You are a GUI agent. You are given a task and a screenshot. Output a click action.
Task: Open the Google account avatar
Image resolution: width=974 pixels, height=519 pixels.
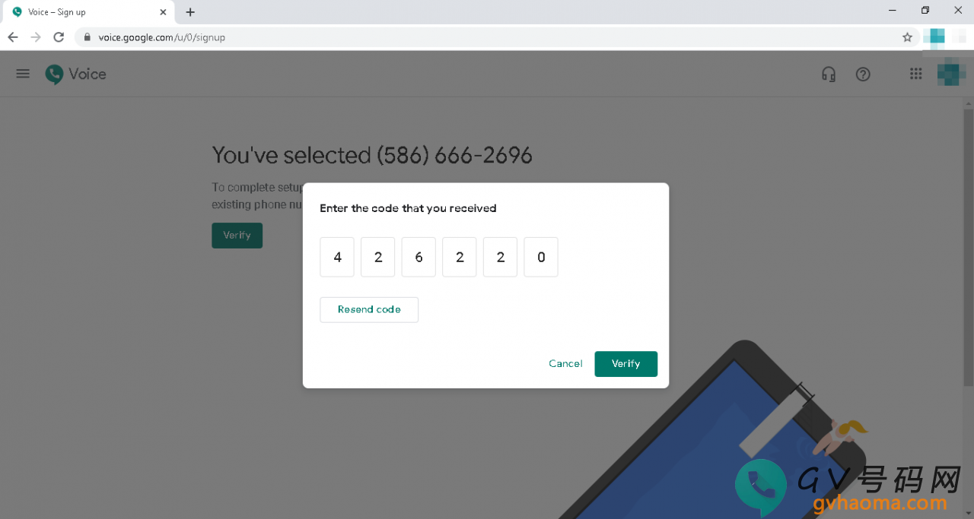(x=951, y=74)
